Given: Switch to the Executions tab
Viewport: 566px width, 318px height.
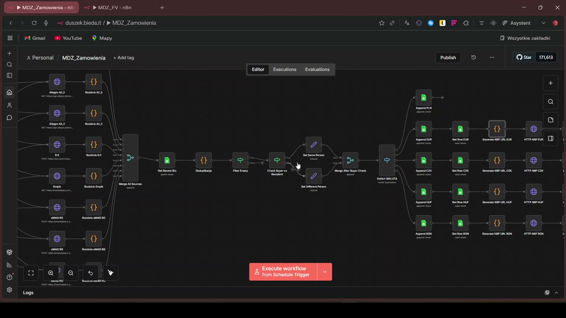Looking at the screenshot, I should 284,69.
